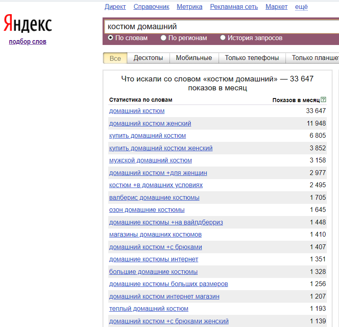Click the подбор слов link
Image resolution: width=339 pixels, height=327 pixels.
click(28, 41)
